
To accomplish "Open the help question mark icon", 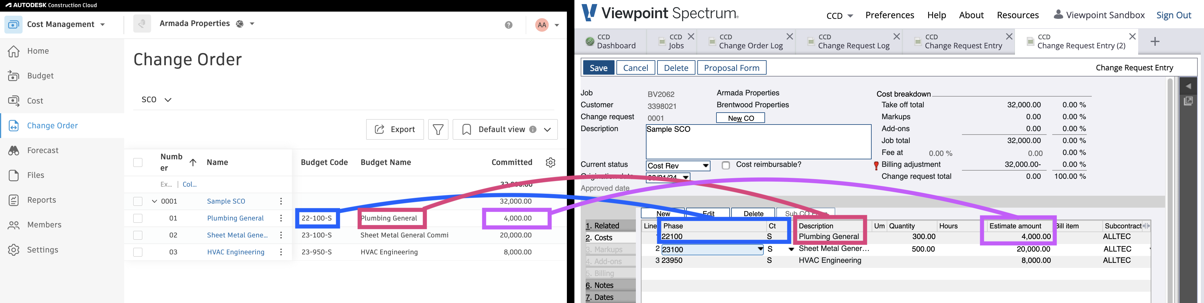I will click(509, 25).
